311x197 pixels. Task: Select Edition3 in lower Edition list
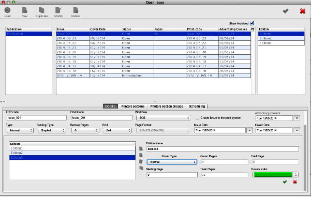(72, 158)
